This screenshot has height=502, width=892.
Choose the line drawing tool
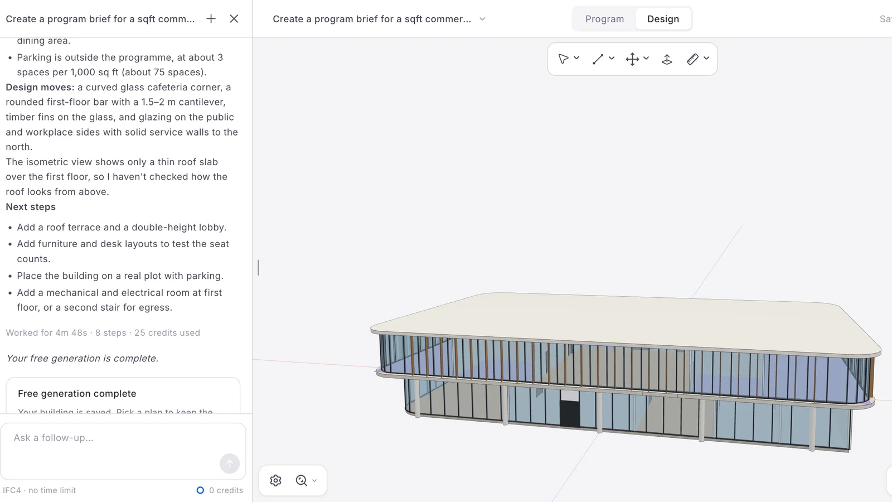coord(598,59)
